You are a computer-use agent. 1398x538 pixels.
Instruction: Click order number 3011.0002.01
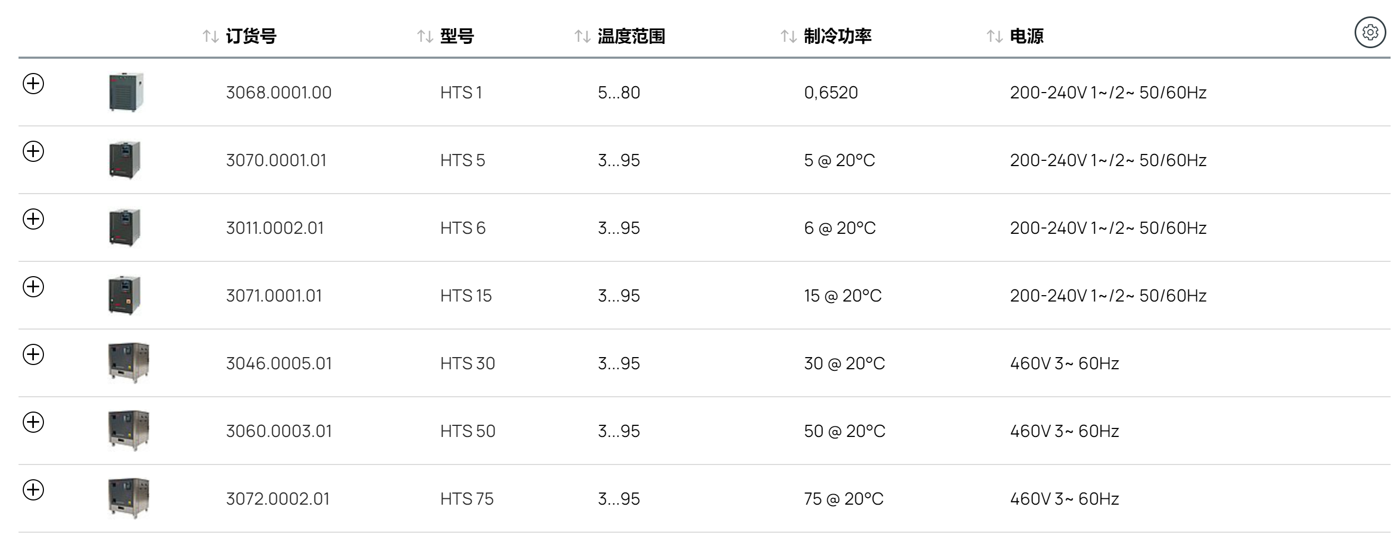click(275, 229)
